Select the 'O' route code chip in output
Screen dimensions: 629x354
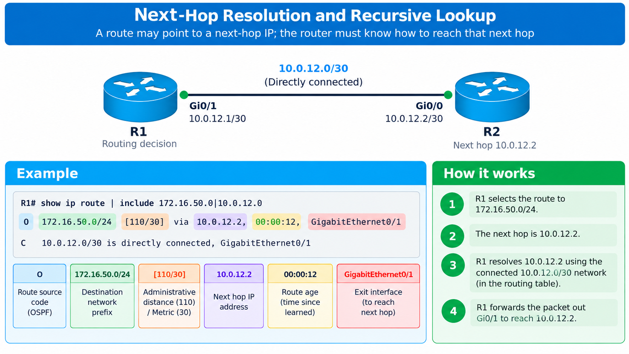[26, 222]
